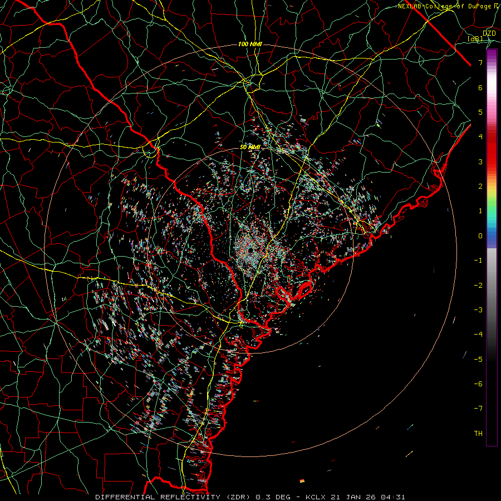Click the "KCLX" station ID in the caption

click(x=316, y=497)
